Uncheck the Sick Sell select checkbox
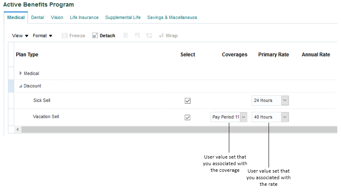Screen dimensions: 341x192 (187, 101)
